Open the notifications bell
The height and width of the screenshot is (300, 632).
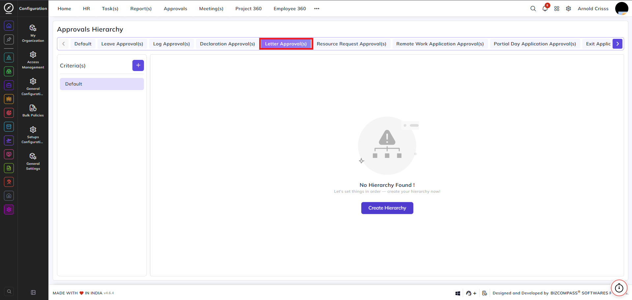click(545, 9)
